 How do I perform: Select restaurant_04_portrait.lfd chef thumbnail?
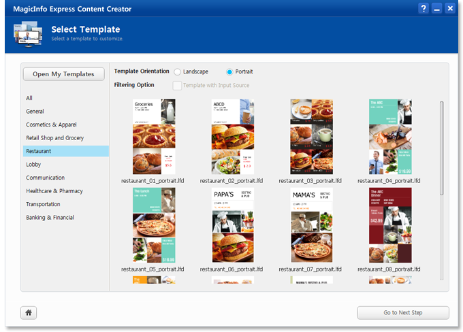390,137
